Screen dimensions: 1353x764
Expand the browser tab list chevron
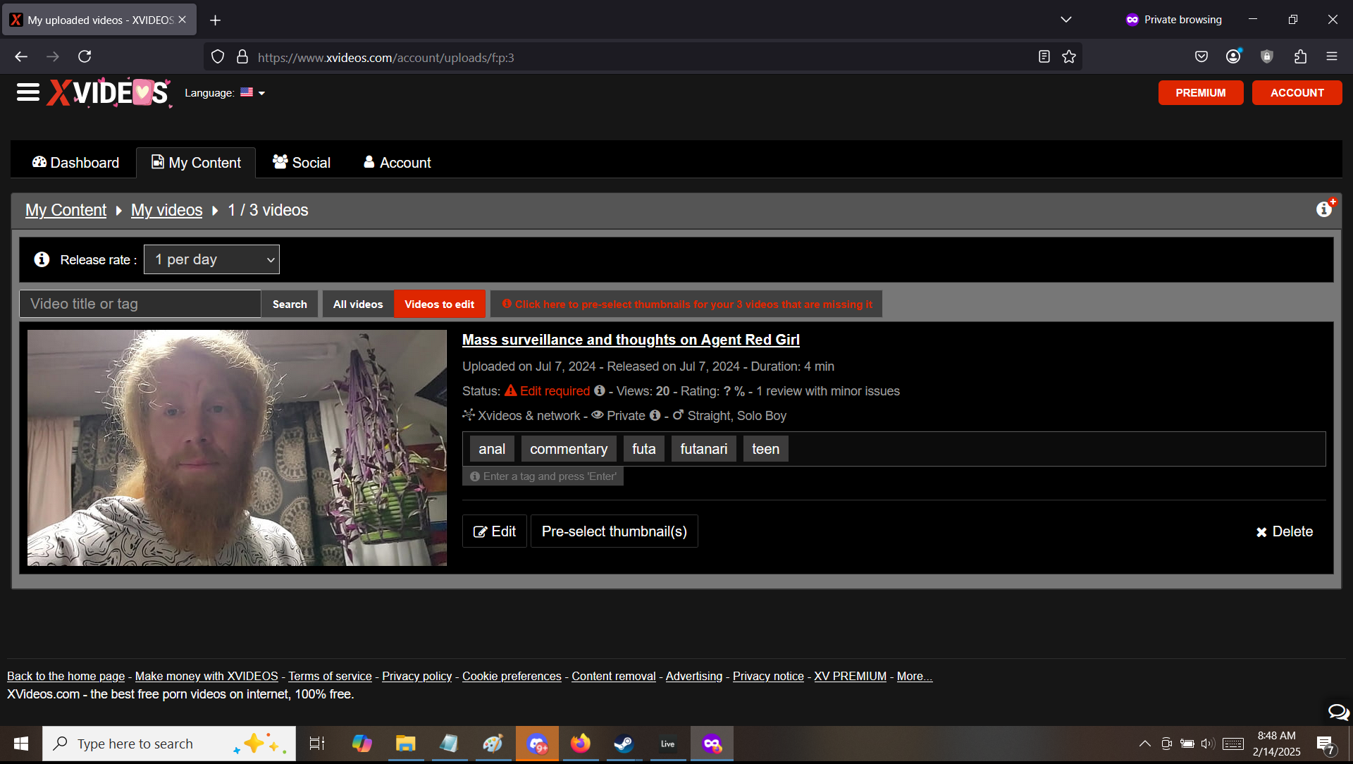pyautogui.click(x=1065, y=20)
